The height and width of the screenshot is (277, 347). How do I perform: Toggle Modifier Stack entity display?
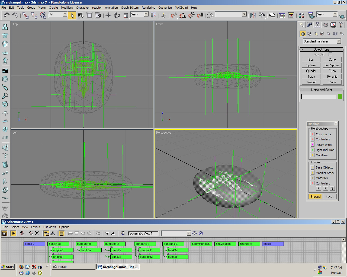tap(312, 173)
